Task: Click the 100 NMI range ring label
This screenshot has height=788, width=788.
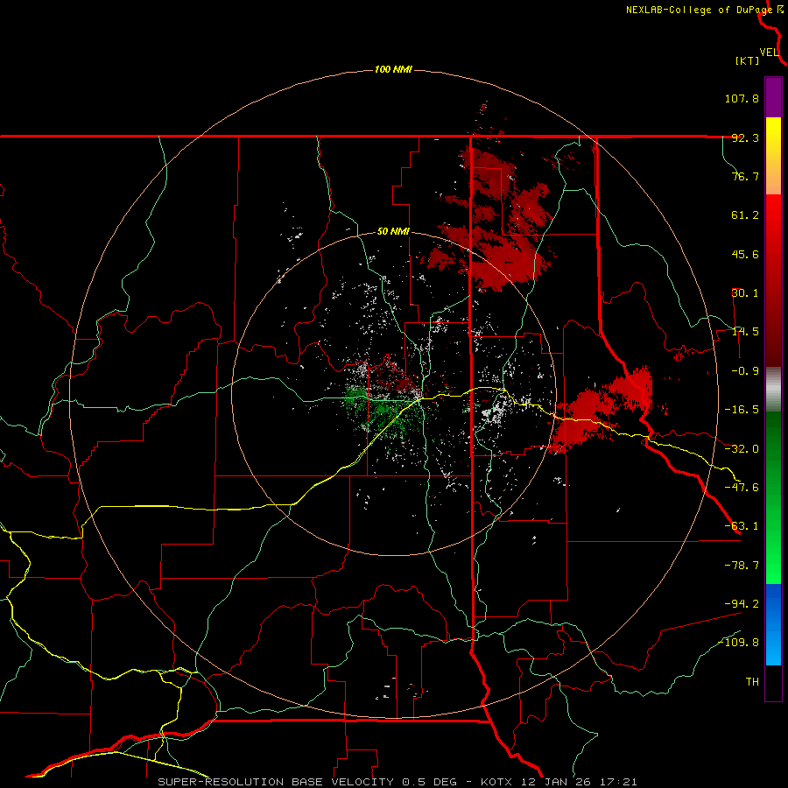Action: (393, 69)
